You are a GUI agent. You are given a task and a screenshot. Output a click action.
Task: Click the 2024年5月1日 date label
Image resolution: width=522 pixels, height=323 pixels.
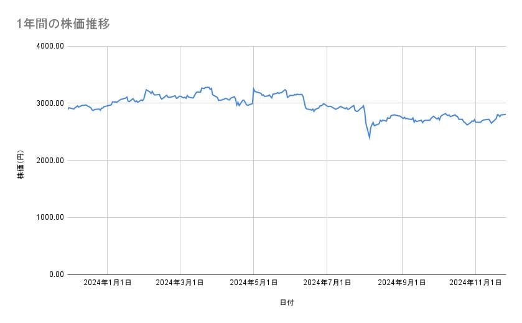tap(253, 283)
